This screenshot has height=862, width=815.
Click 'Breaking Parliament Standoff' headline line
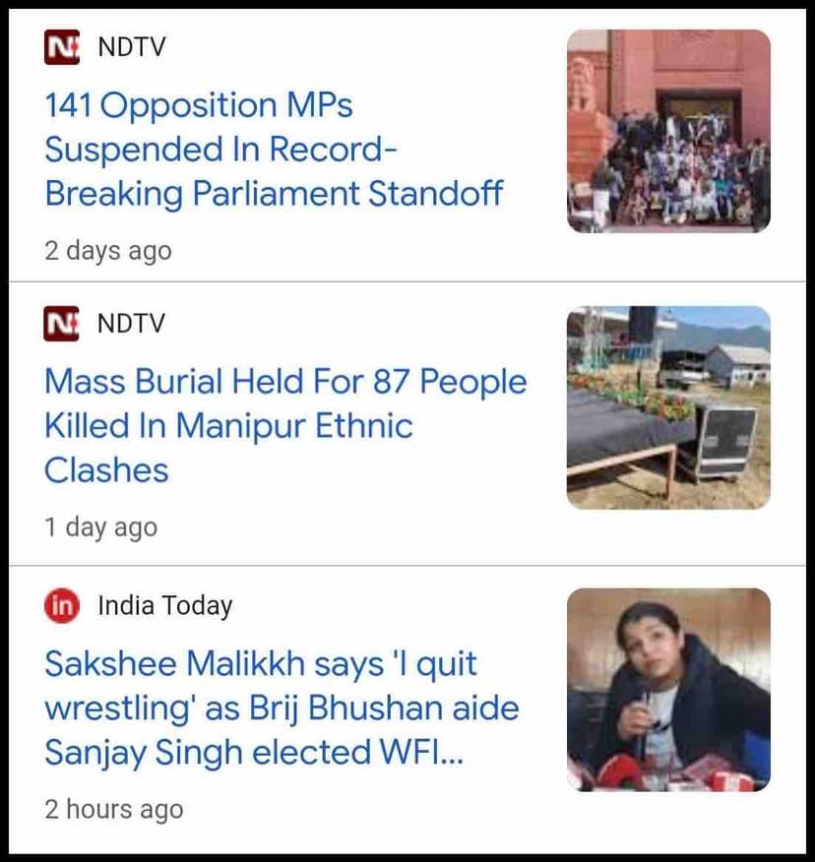click(x=273, y=193)
